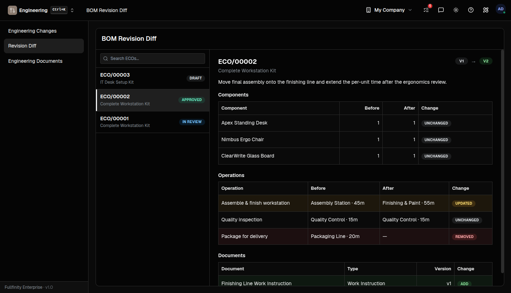The width and height of the screenshot is (511, 293).
Task: Select Revision Diff in sidebar
Action: [x=44, y=46]
